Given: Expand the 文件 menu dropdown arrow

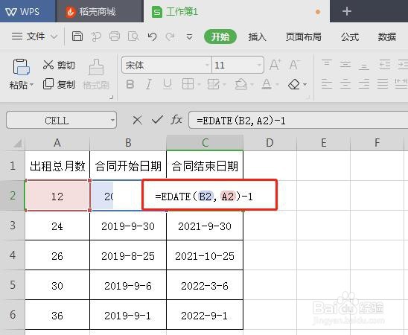Looking at the screenshot, I should [54, 36].
